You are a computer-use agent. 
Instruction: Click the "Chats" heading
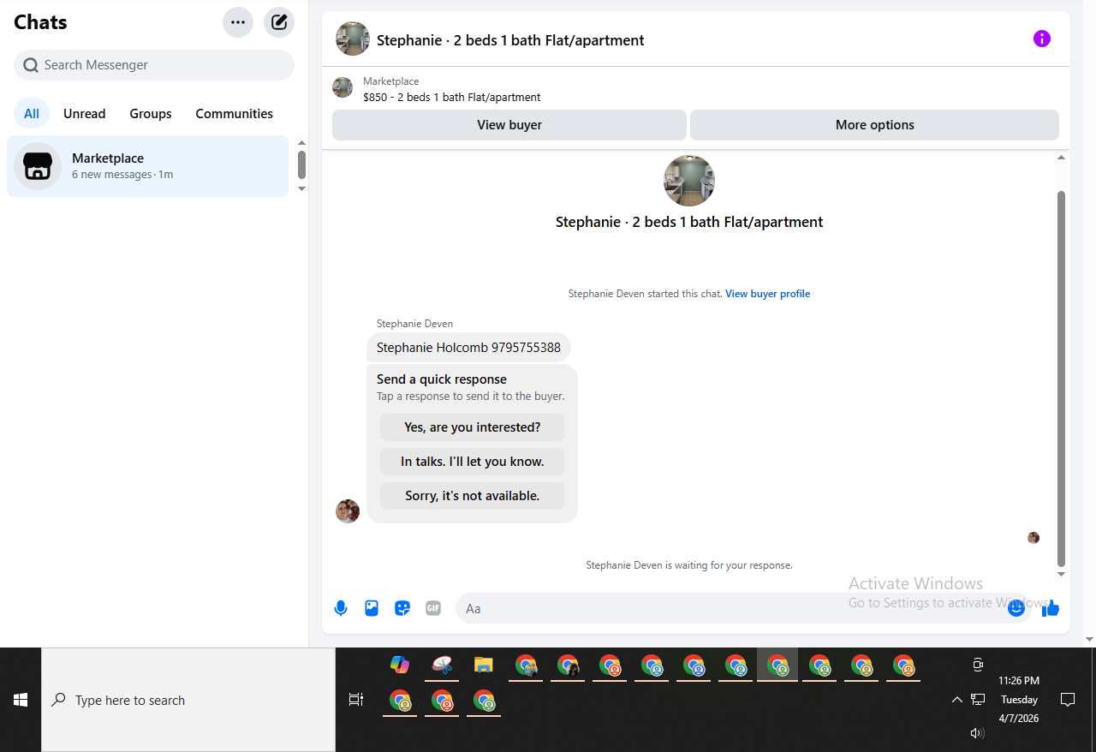click(40, 22)
